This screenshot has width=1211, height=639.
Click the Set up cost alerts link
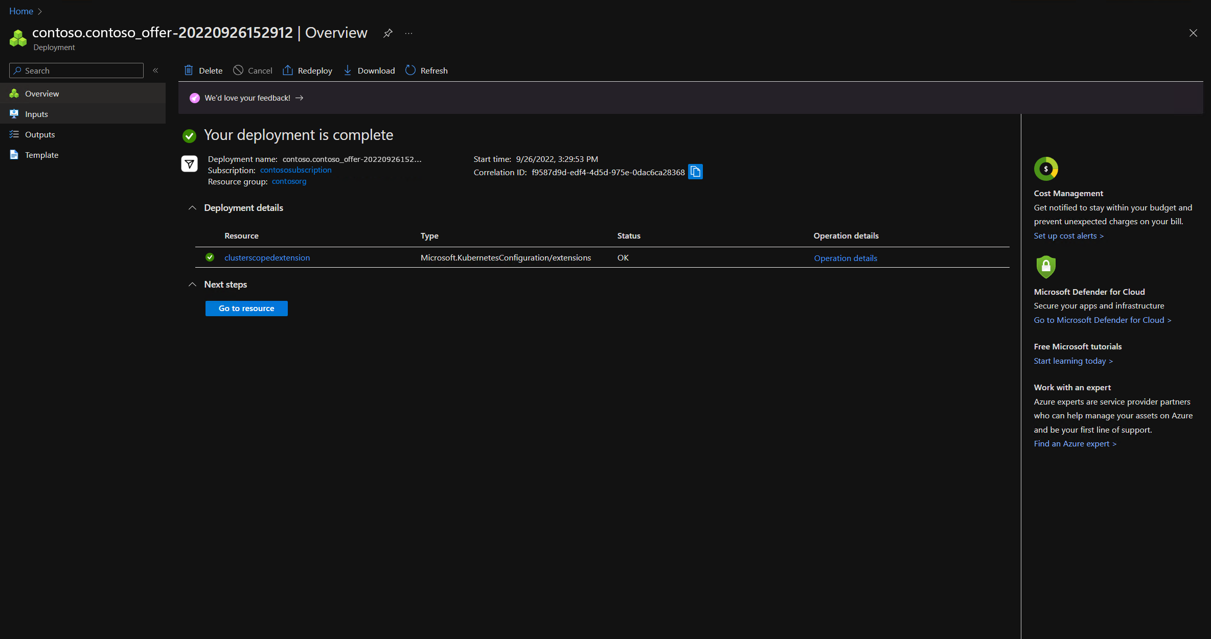click(1068, 235)
